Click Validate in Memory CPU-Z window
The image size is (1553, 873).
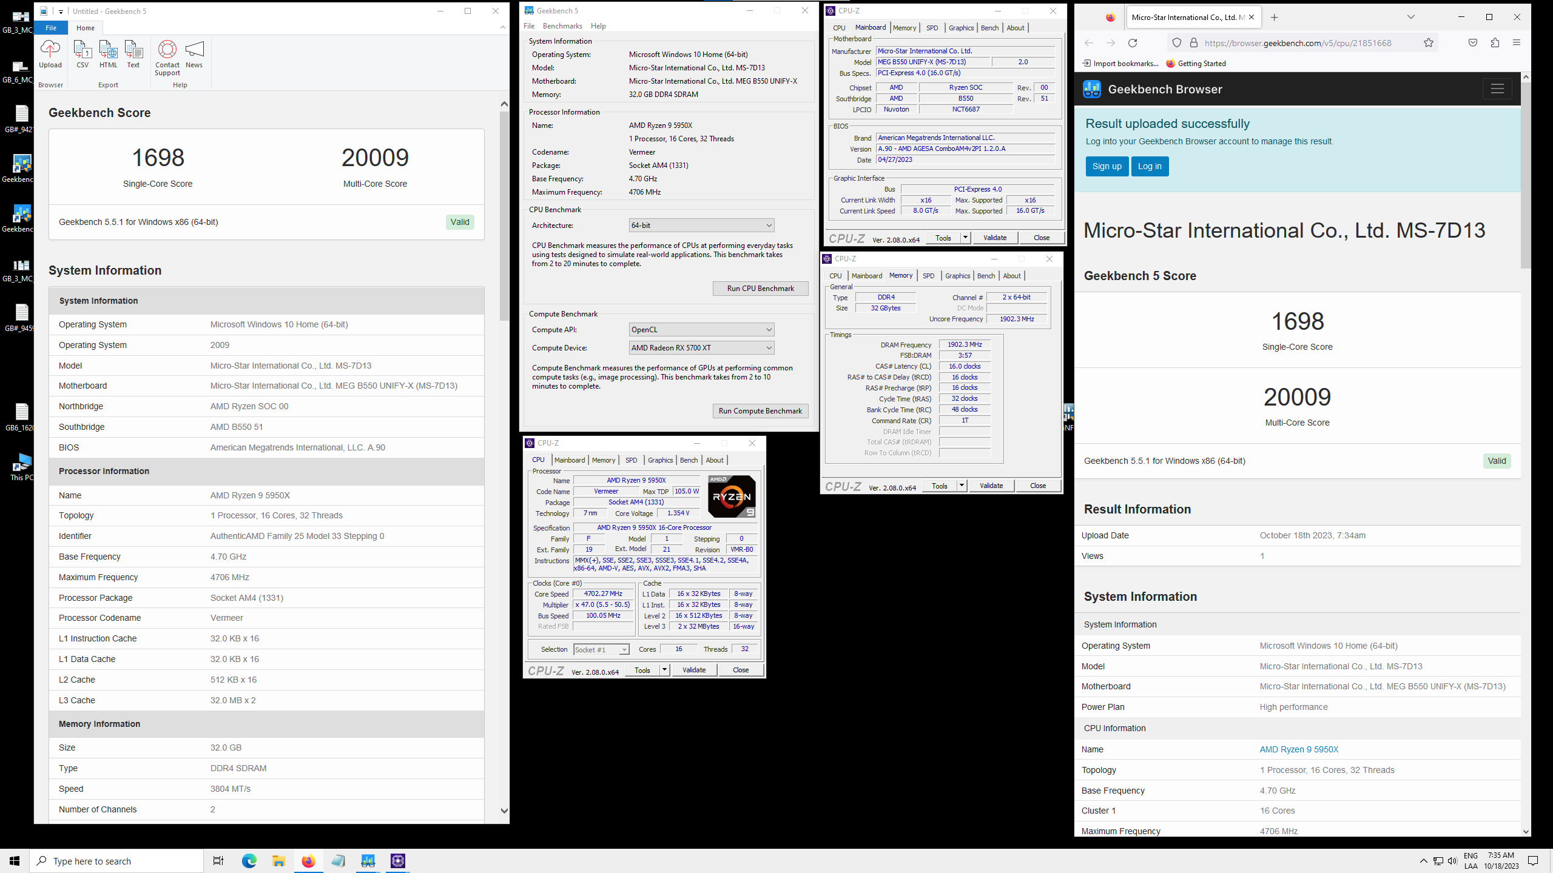[991, 486]
